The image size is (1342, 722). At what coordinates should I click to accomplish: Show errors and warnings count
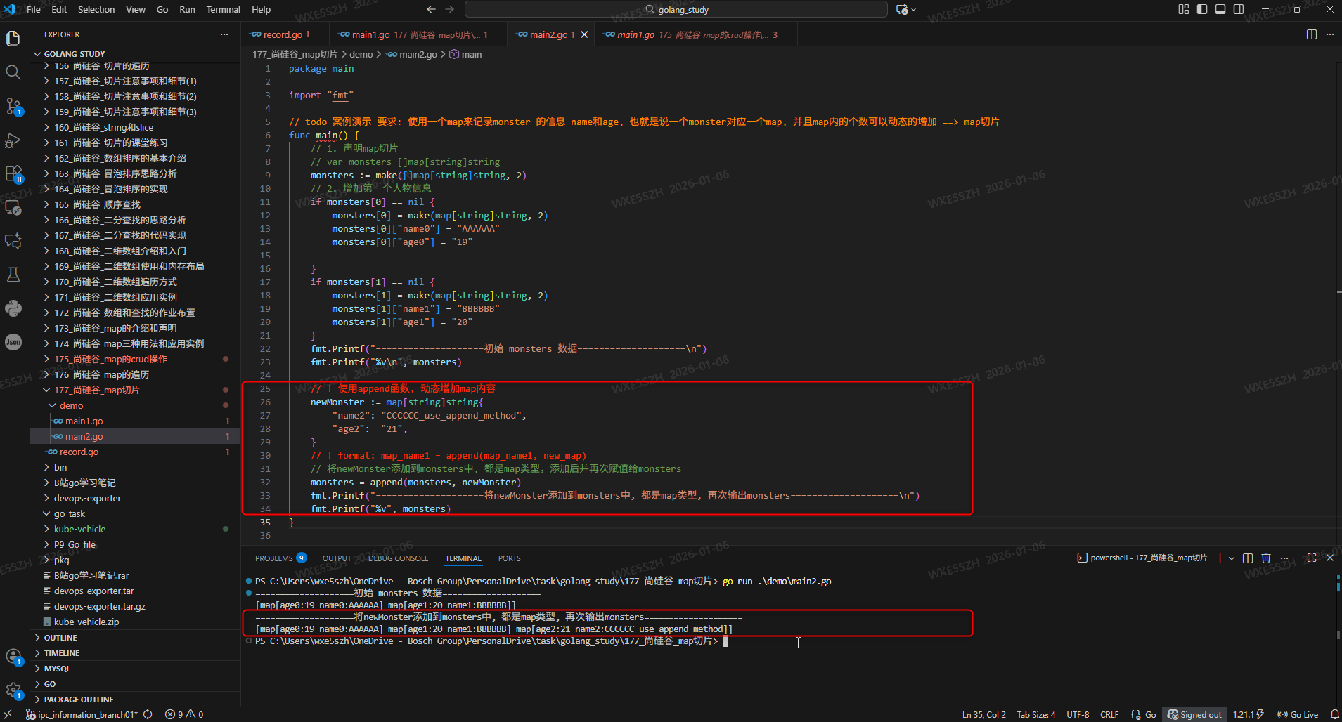pyautogui.click(x=184, y=714)
